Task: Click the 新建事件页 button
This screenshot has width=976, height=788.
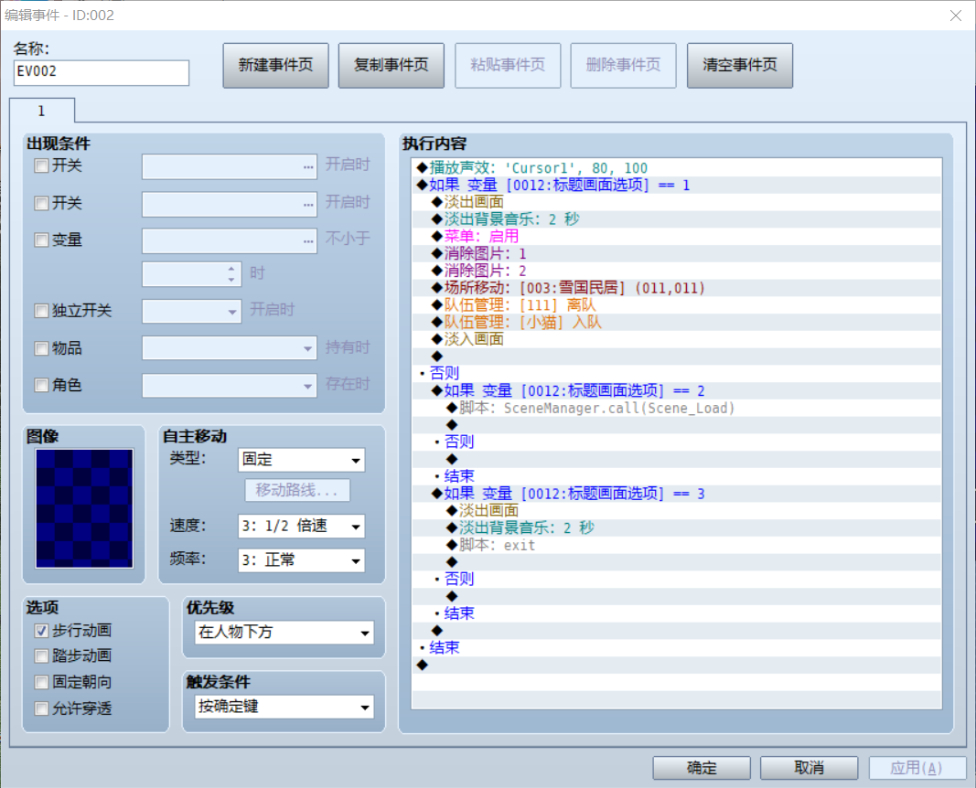Action: point(275,65)
